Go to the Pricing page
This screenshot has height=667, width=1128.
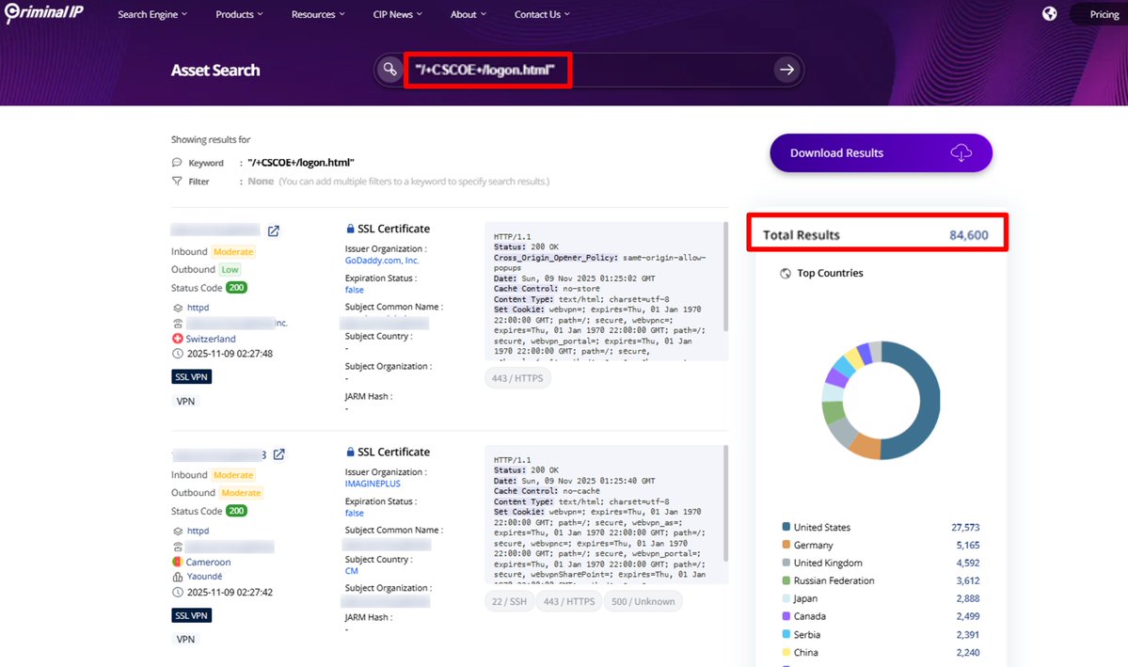(x=1104, y=14)
